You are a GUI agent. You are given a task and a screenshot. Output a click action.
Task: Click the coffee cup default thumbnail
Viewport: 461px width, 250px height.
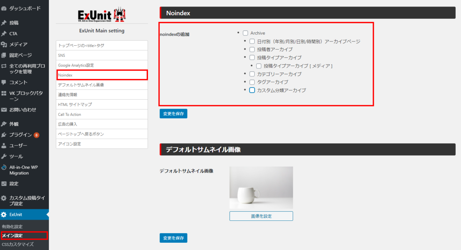pos(261,187)
